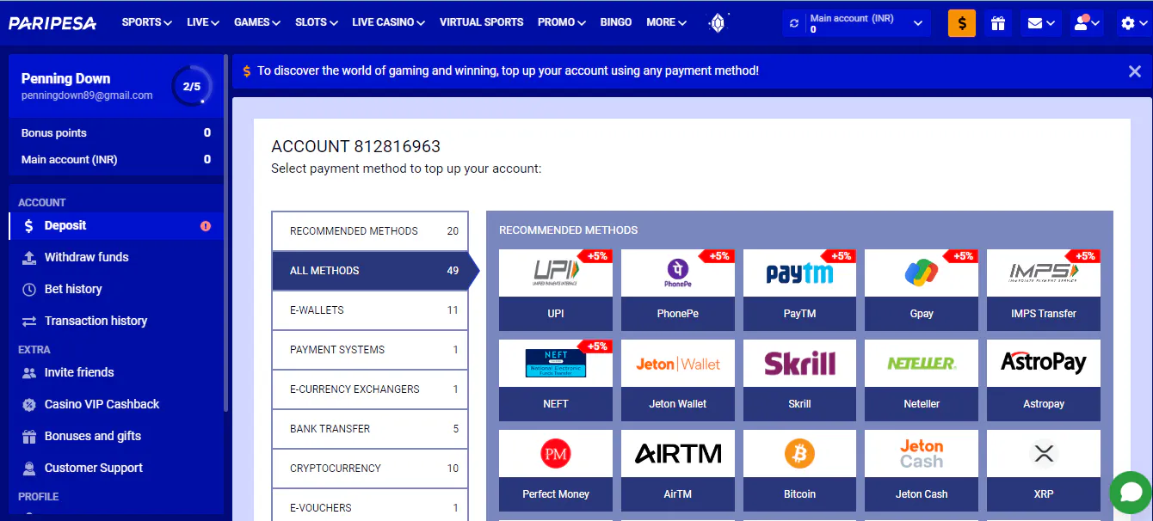This screenshot has width=1153, height=521.
Task: Choose Perfect Money payment method
Action: coord(556,470)
